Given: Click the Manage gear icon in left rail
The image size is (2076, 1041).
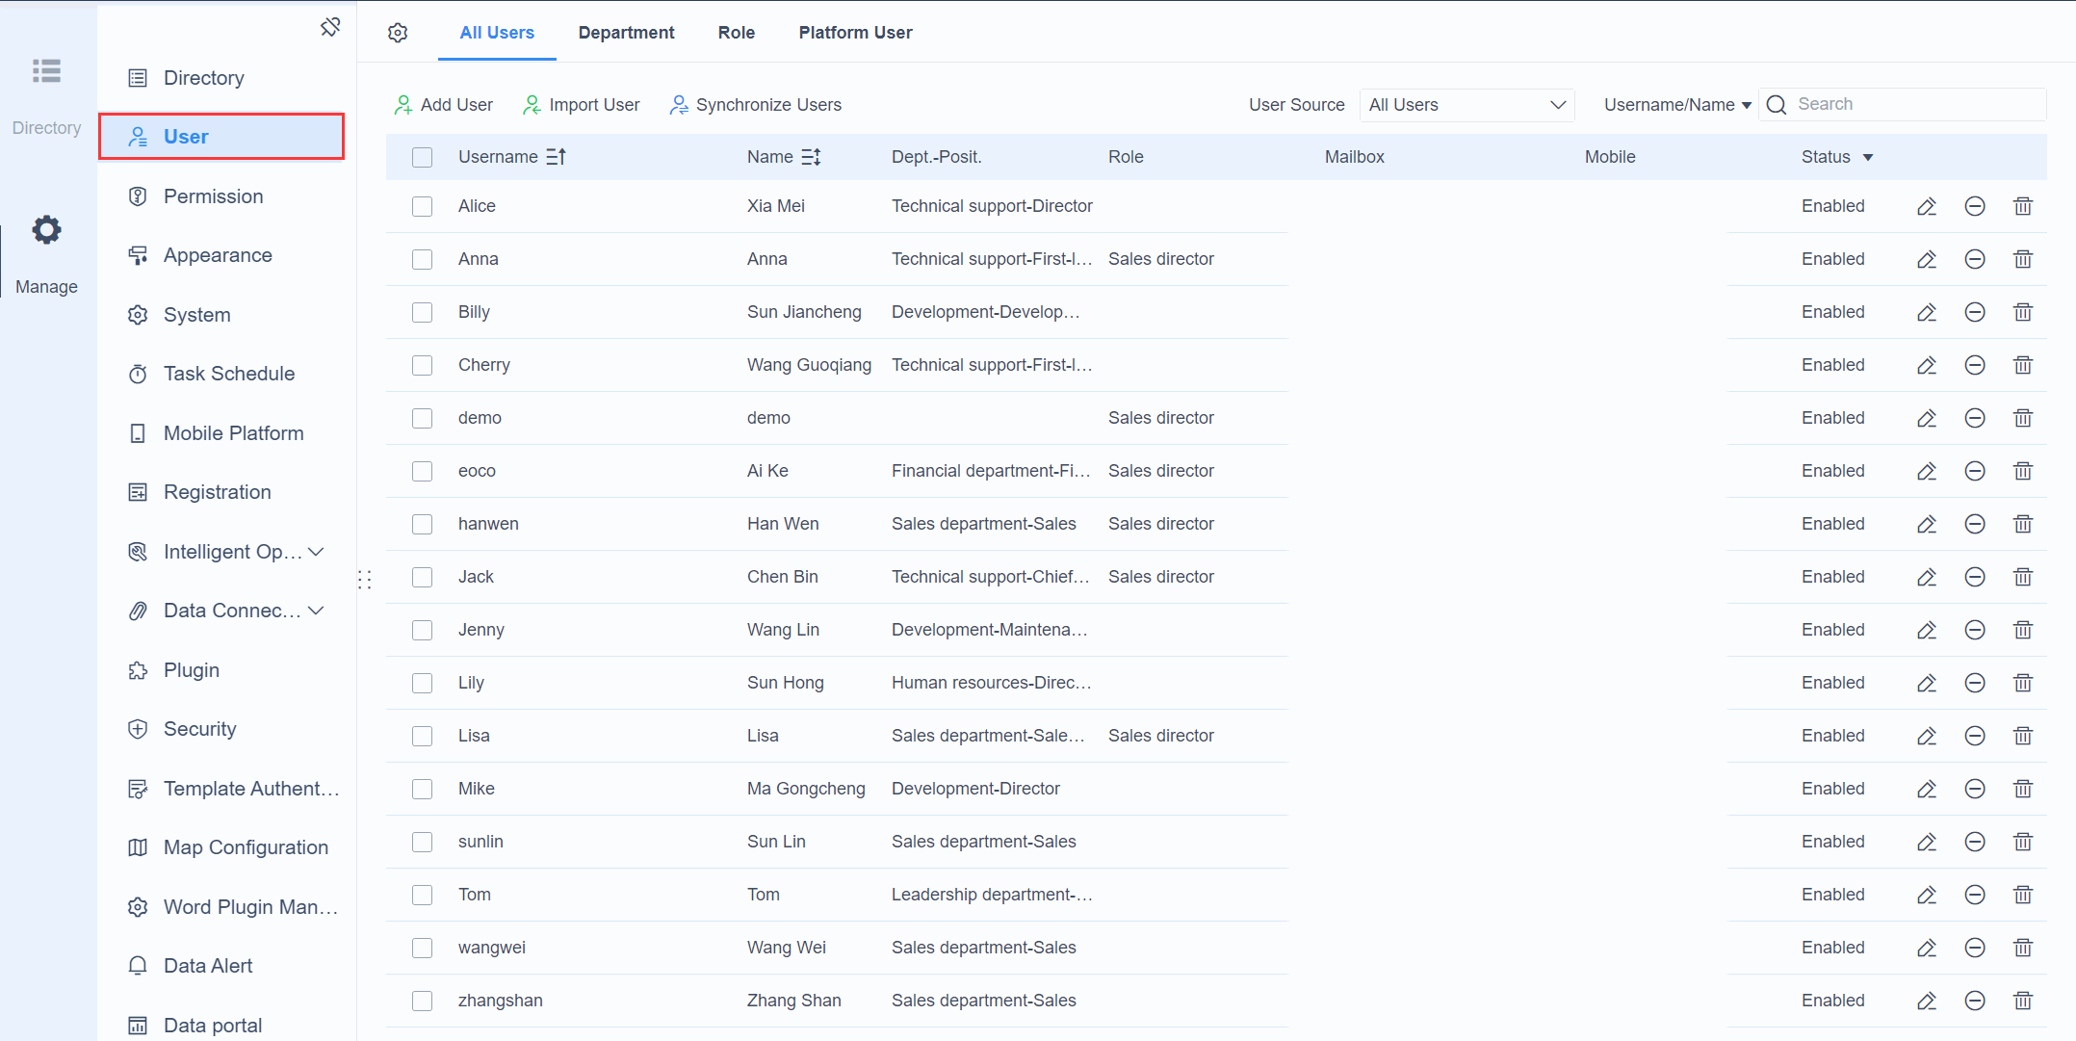Looking at the screenshot, I should 46,230.
